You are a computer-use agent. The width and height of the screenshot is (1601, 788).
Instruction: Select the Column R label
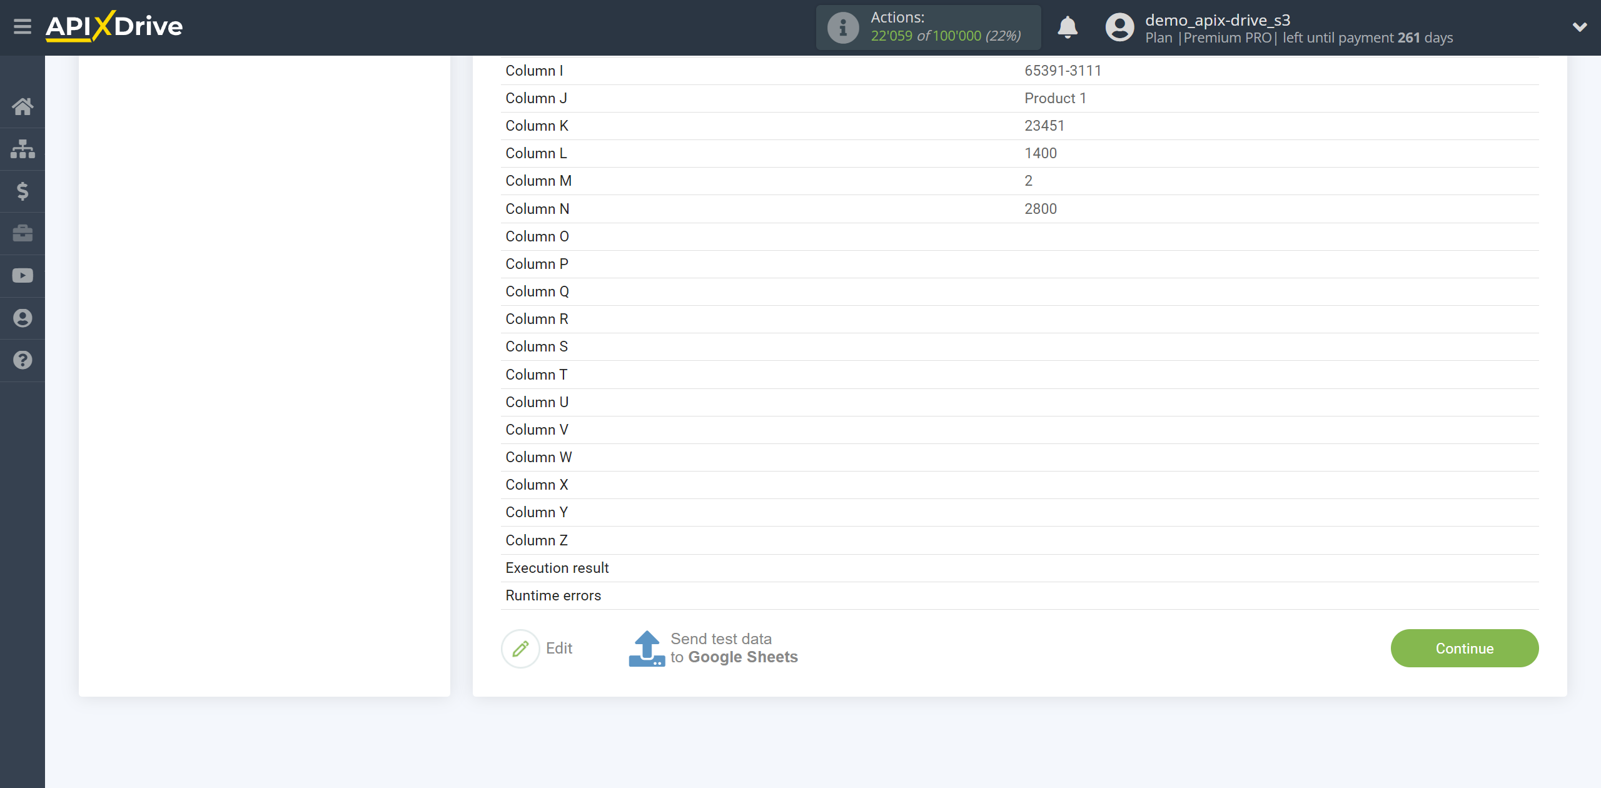pos(537,319)
